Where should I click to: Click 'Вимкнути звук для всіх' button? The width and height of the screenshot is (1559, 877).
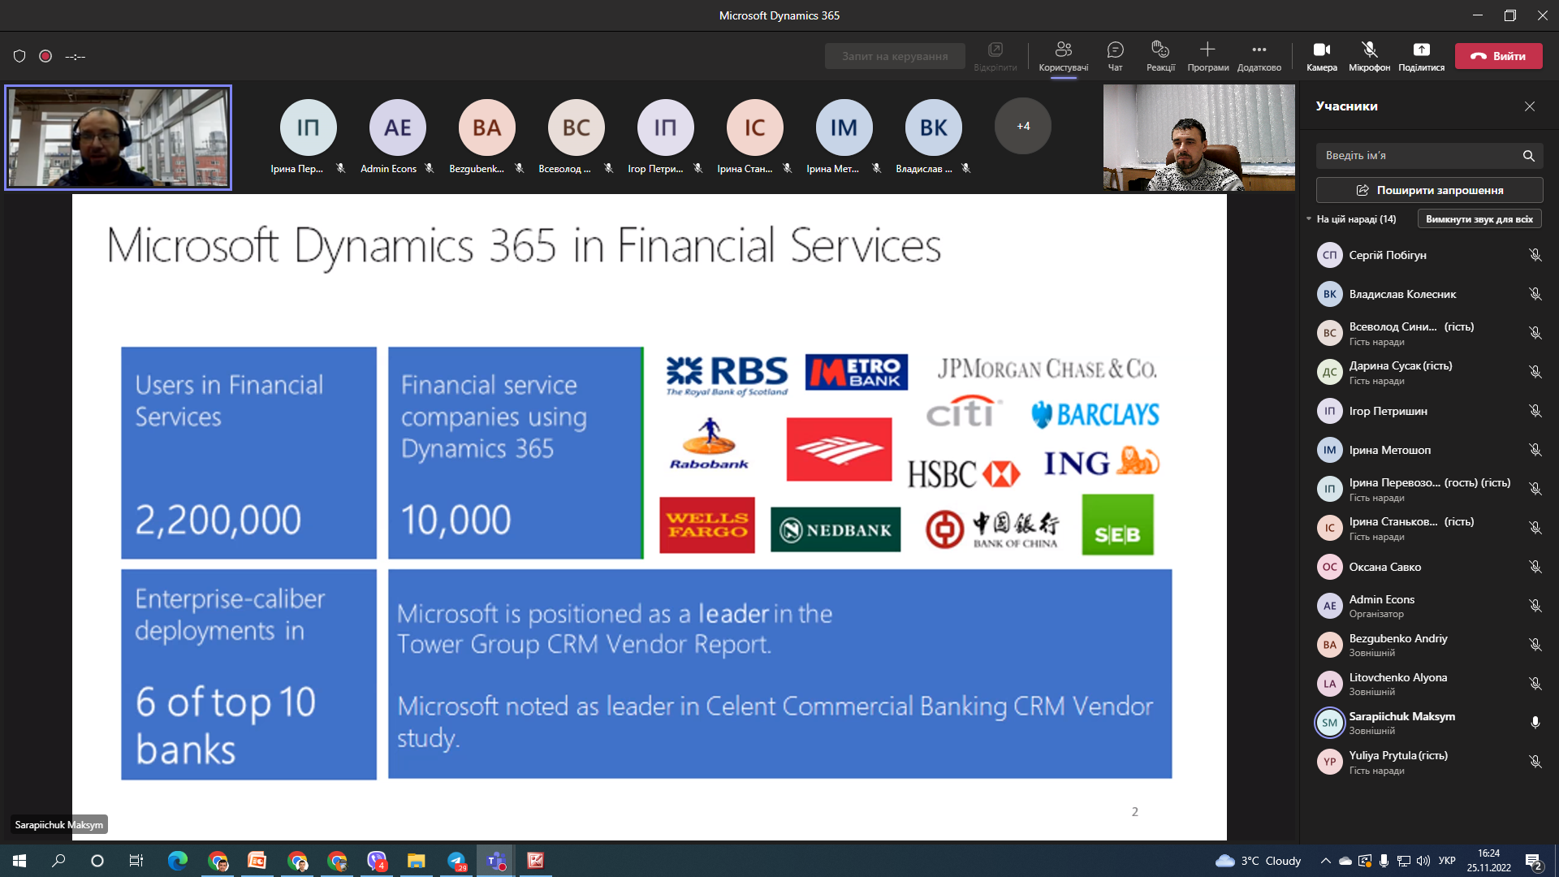click(1479, 219)
